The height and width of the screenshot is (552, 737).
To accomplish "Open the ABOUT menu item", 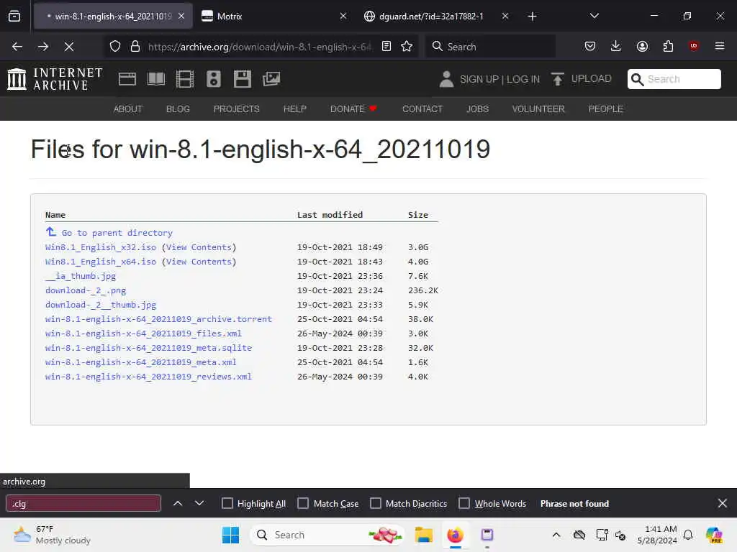I will point(128,109).
